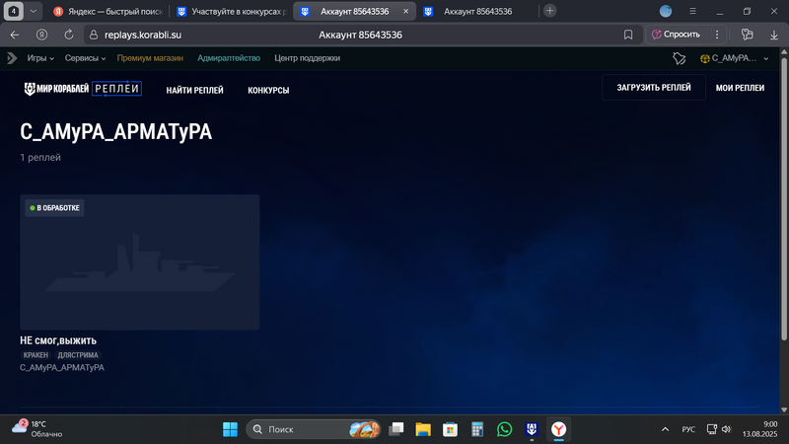
Task: Click the Lesta arrow logo
Action: point(12,58)
